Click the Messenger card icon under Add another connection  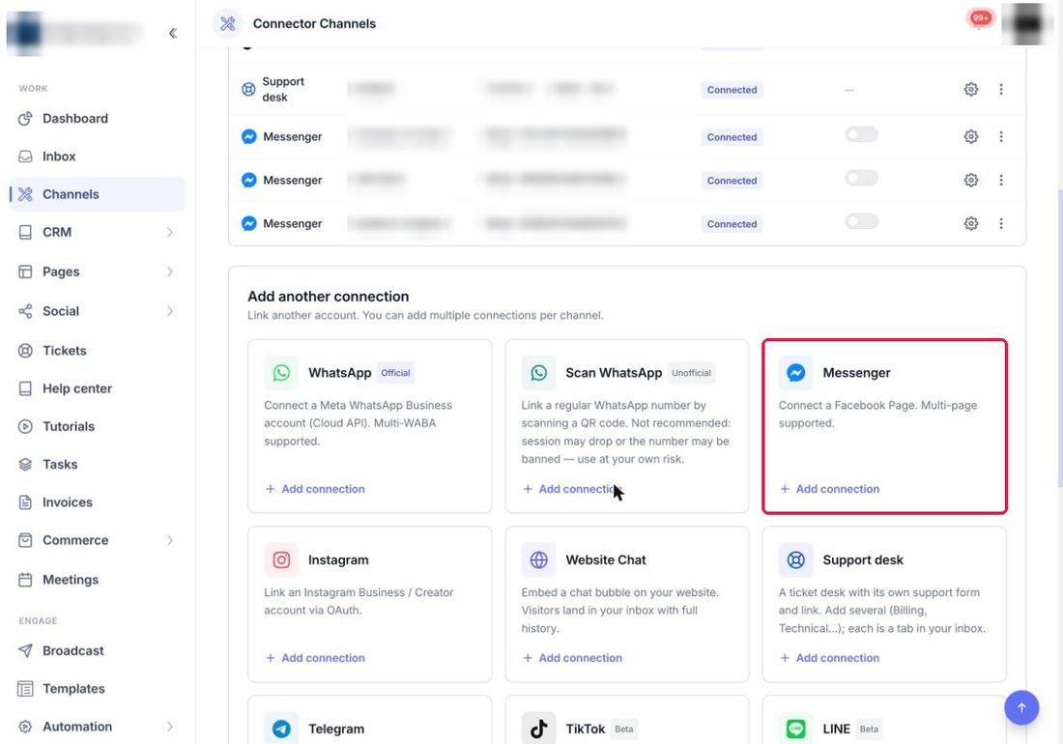click(x=796, y=373)
